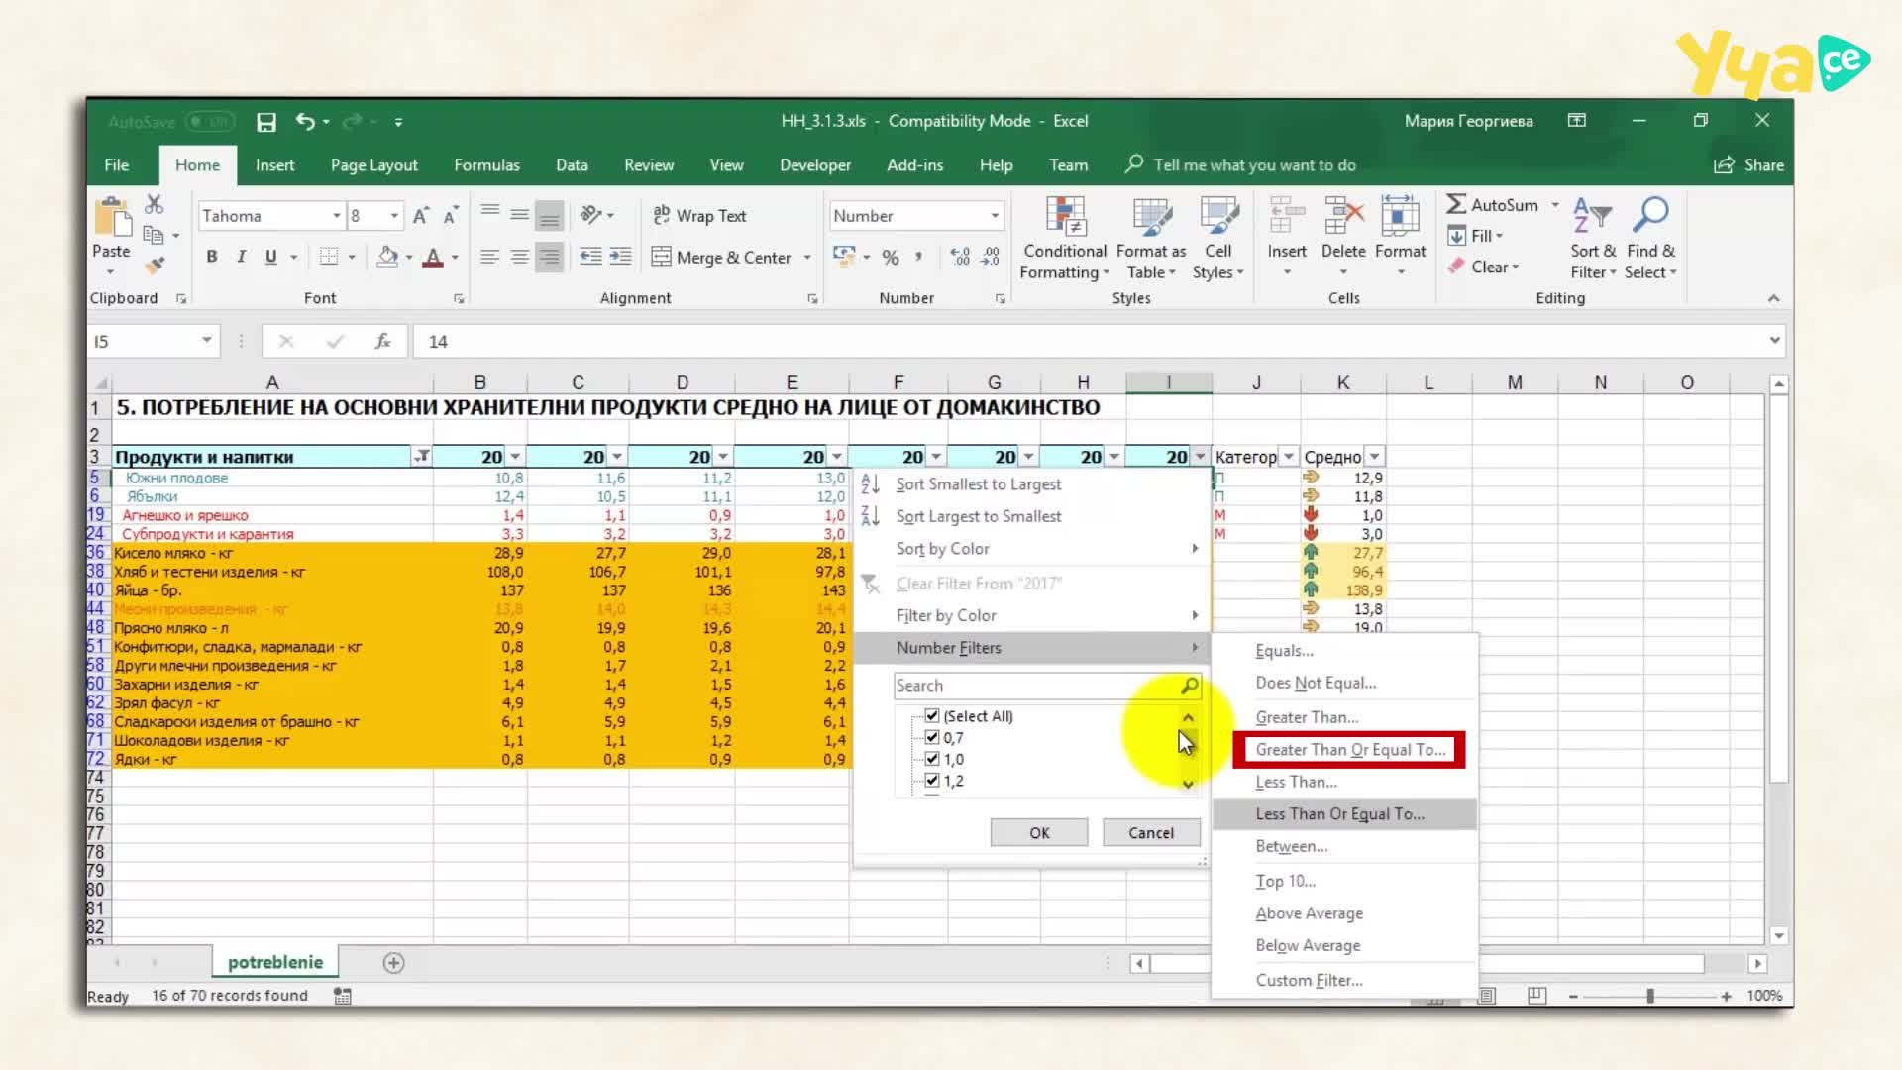The image size is (1902, 1070).
Task: Click the Orientation text angle icon
Action: [591, 215]
